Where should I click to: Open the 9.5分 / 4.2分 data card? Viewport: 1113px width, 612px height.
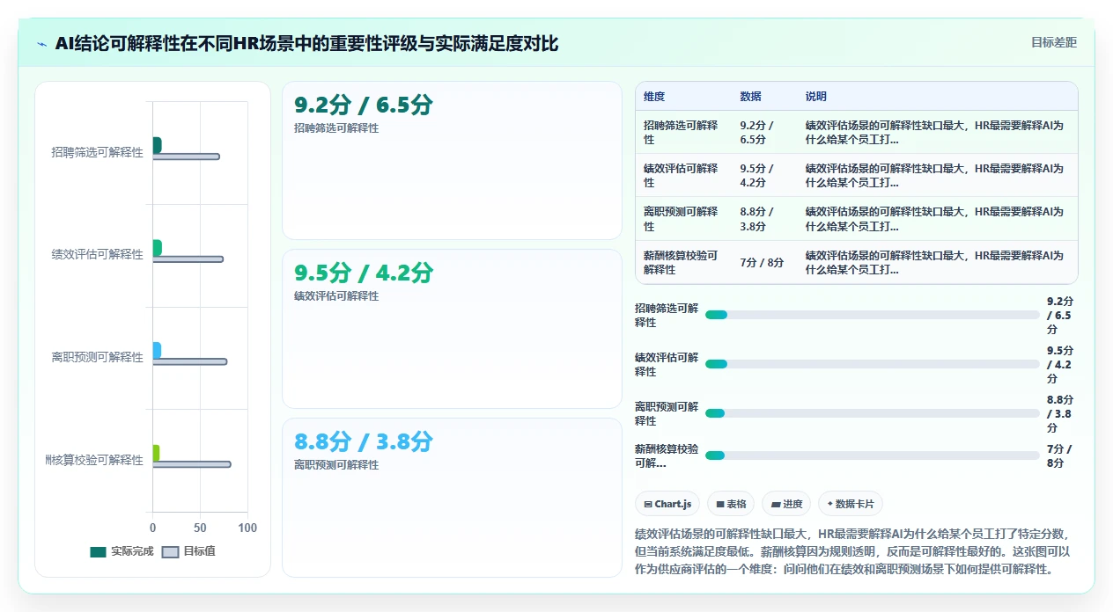tap(452, 329)
